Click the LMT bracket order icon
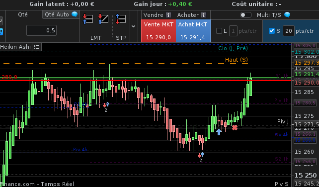 click(88, 19)
